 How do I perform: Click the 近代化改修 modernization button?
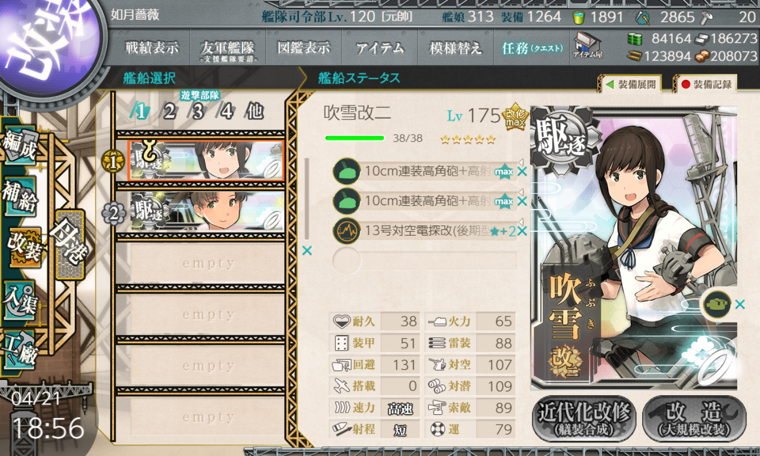pyautogui.click(x=584, y=419)
